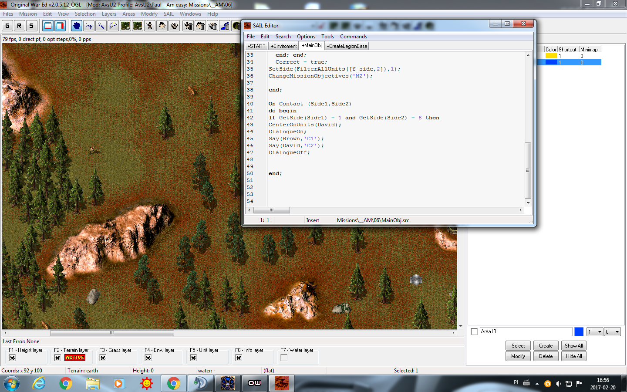The height and width of the screenshot is (392, 627).
Task: Click the Area10 name input field
Action: [x=526, y=332]
